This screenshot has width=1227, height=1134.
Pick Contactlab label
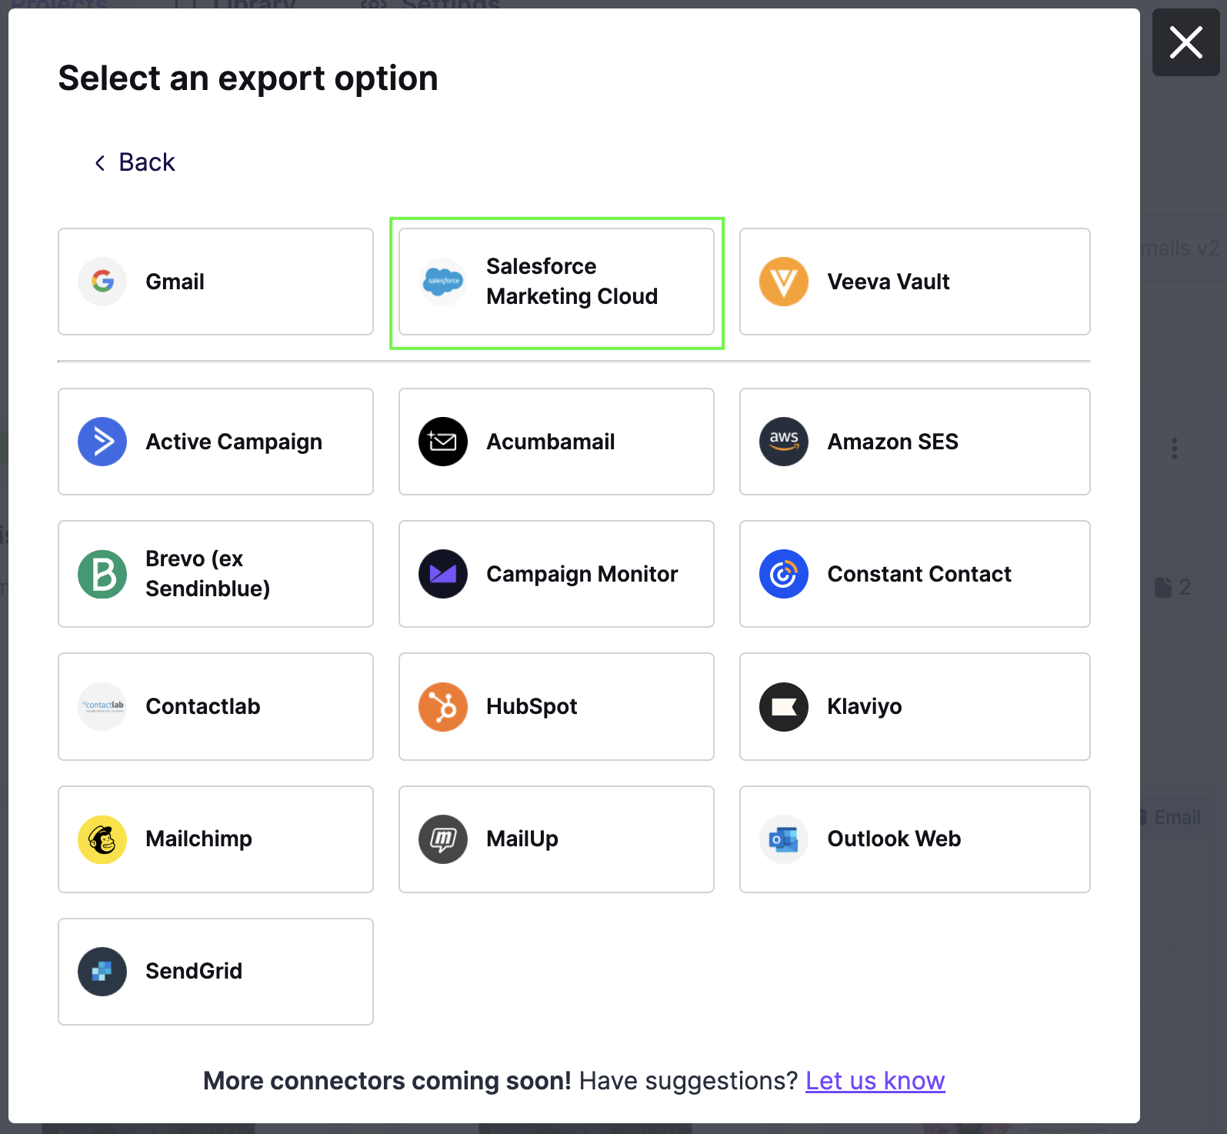(203, 706)
